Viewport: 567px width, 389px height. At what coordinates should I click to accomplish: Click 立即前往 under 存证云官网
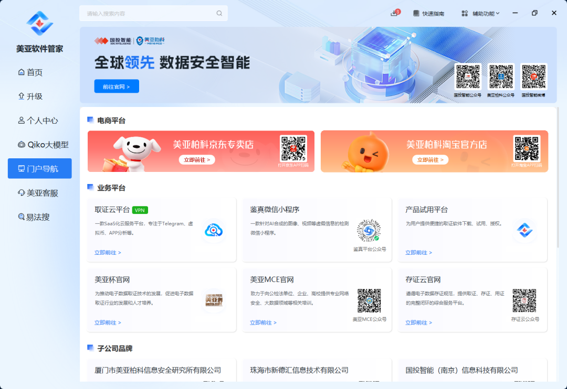pyautogui.click(x=419, y=322)
